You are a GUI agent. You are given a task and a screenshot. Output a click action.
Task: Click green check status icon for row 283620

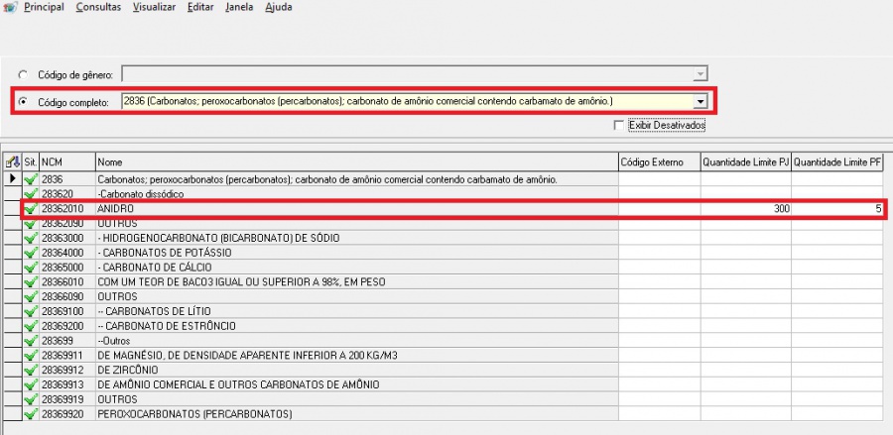point(31,194)
